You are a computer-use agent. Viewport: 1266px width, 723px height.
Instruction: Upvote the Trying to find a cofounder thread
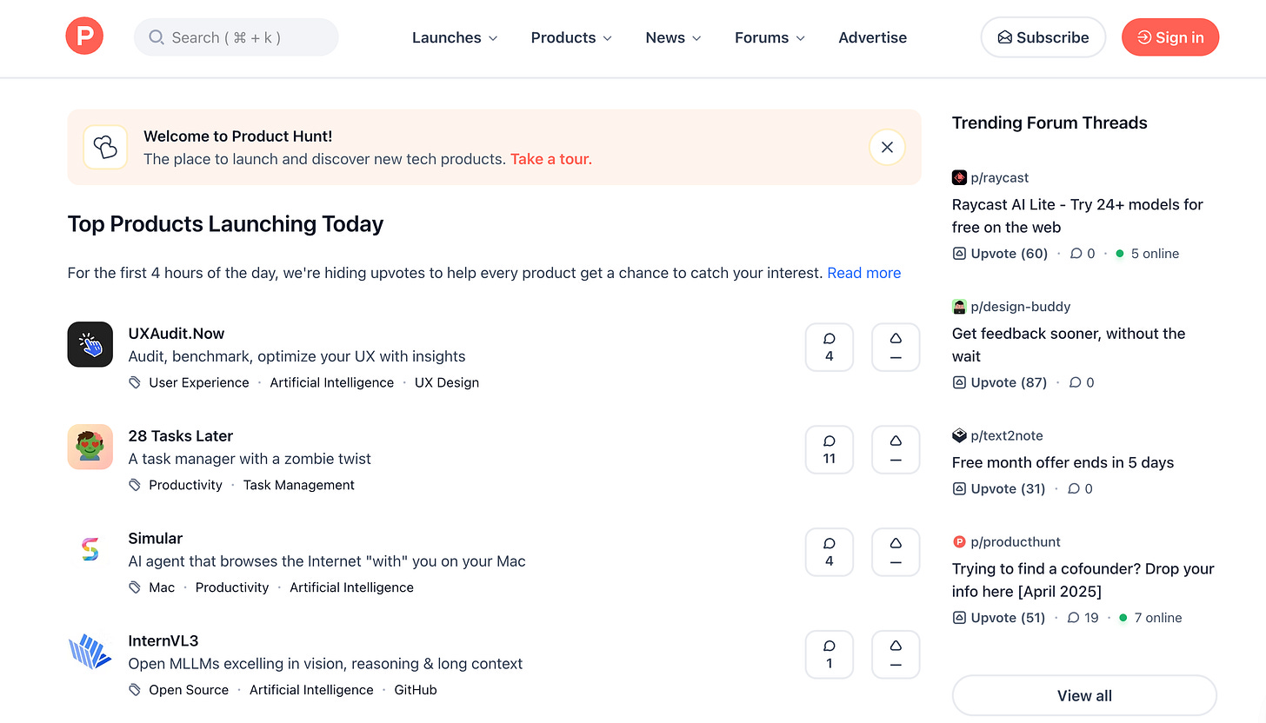click(999, 618)
